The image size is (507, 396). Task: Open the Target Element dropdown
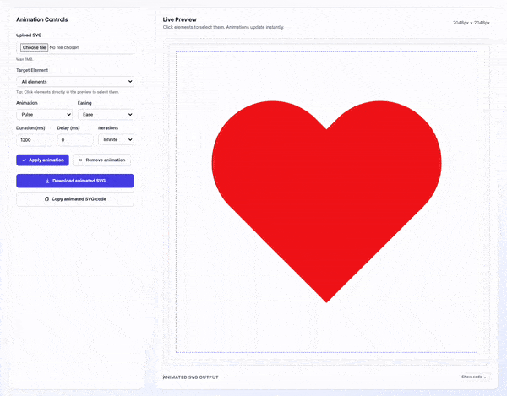pos(75,81)
